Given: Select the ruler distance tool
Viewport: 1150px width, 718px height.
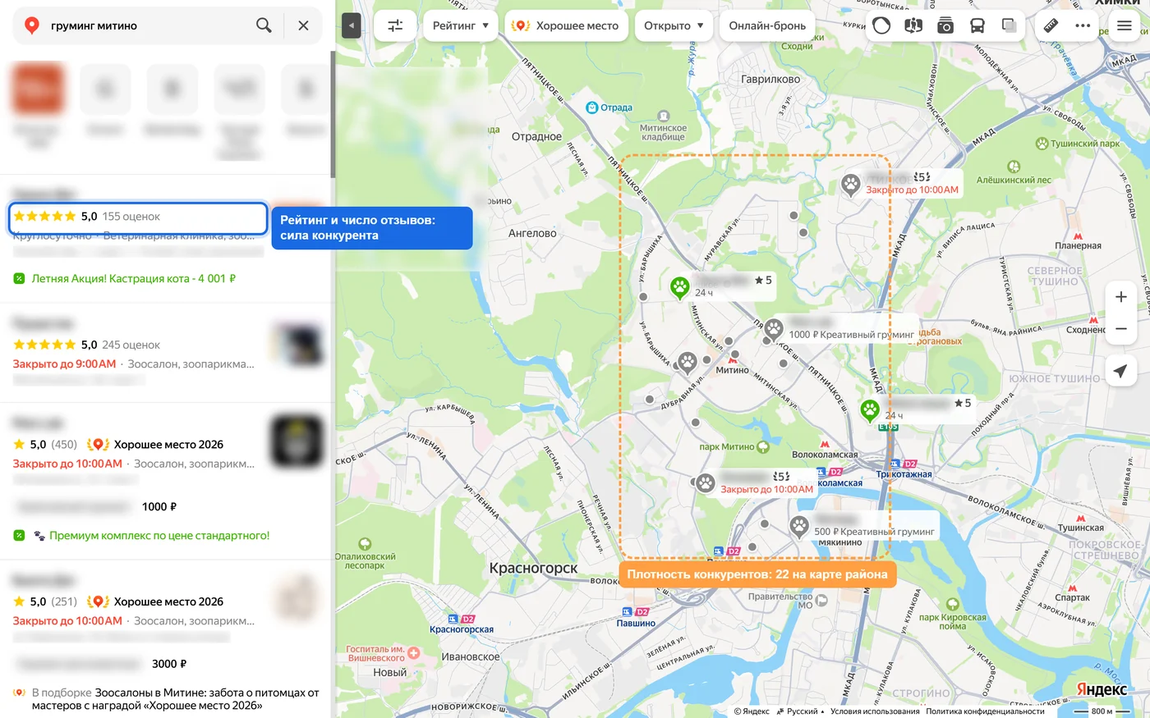Looking at the screenshot, I should 1051,25.
